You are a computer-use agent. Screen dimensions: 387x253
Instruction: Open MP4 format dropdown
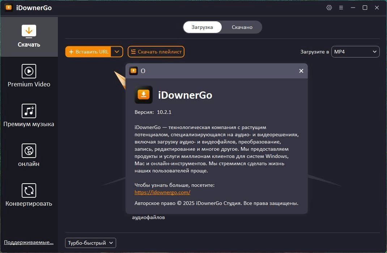[355, 52]
